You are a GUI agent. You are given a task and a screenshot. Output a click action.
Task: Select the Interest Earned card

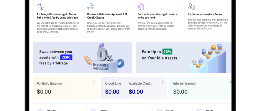200,88
